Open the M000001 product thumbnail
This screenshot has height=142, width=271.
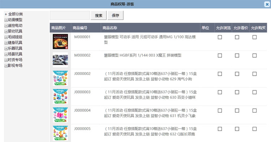pos(60,41)
